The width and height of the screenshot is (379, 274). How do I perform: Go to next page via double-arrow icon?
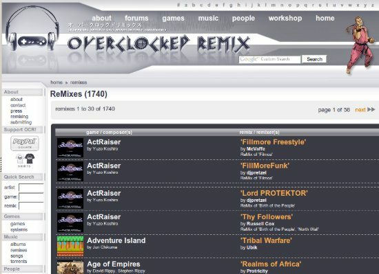(371, 110)
